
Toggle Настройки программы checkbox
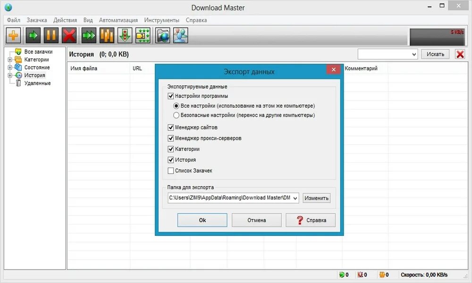point(171,96)
